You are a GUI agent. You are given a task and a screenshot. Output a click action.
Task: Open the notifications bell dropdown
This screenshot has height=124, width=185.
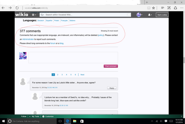coord(150,15)
